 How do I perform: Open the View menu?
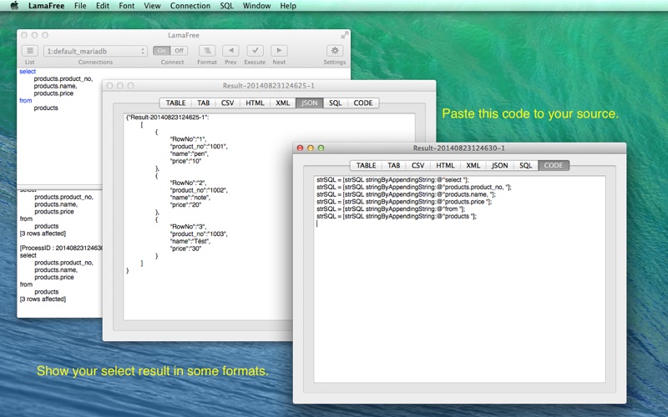pos(152,6)
